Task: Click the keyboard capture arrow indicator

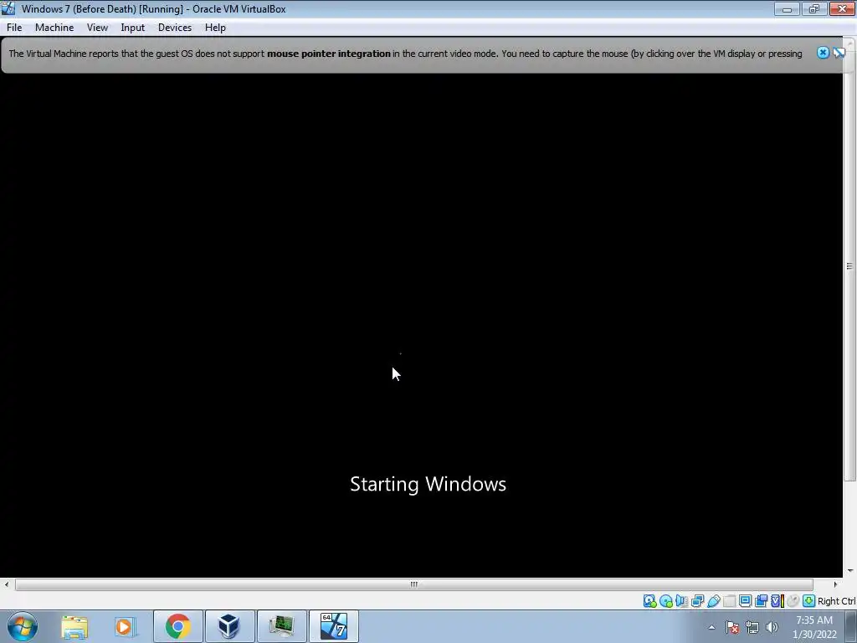Action: [x=809, y=601]
